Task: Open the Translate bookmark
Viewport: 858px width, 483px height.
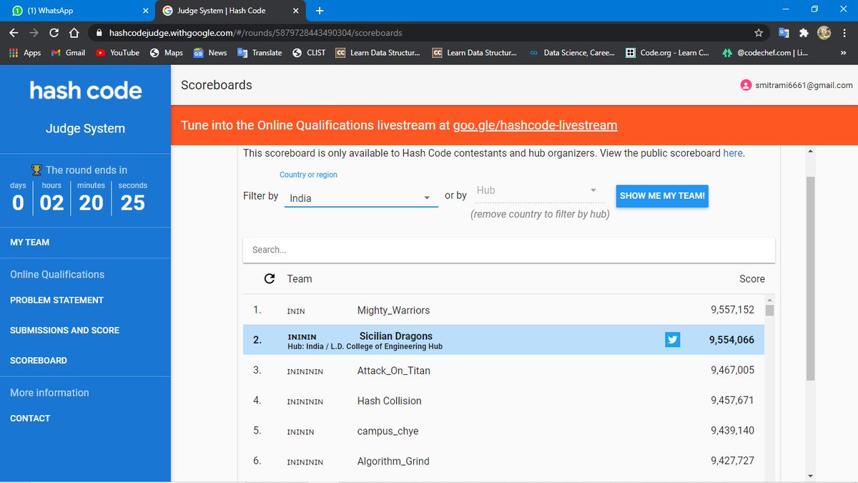Action: (x=260, y=52)
